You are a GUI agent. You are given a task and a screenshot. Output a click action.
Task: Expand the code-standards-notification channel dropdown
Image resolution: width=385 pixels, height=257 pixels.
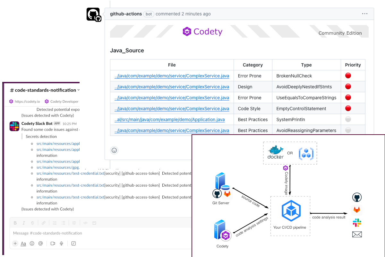79,90
